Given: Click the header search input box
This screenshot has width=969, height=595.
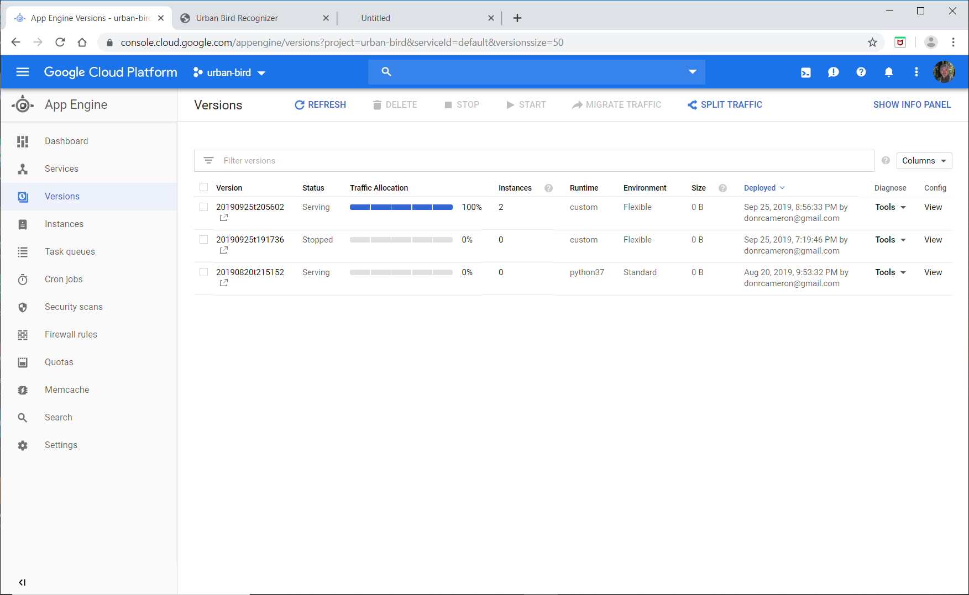Looking at the screenshot, I should click(536, 72).
